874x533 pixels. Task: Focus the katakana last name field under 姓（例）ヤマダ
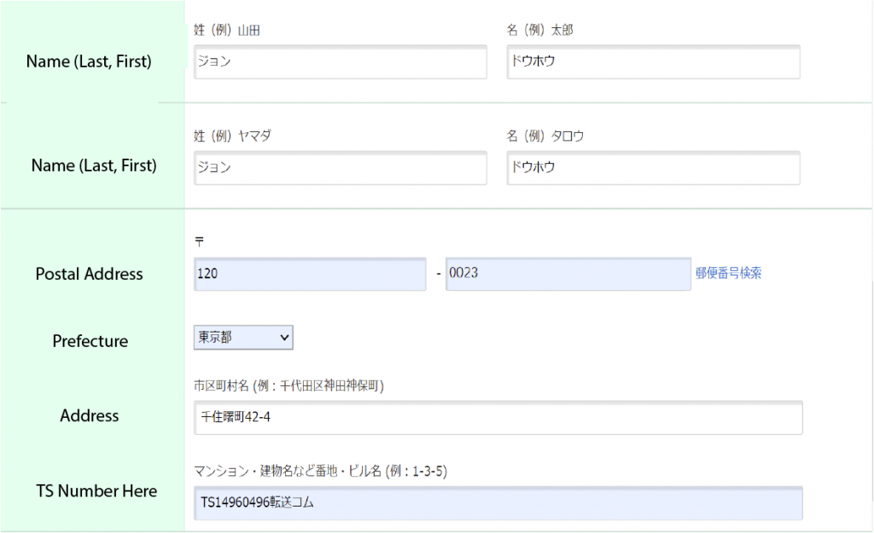pyautogui.click(x=340, y=168)
